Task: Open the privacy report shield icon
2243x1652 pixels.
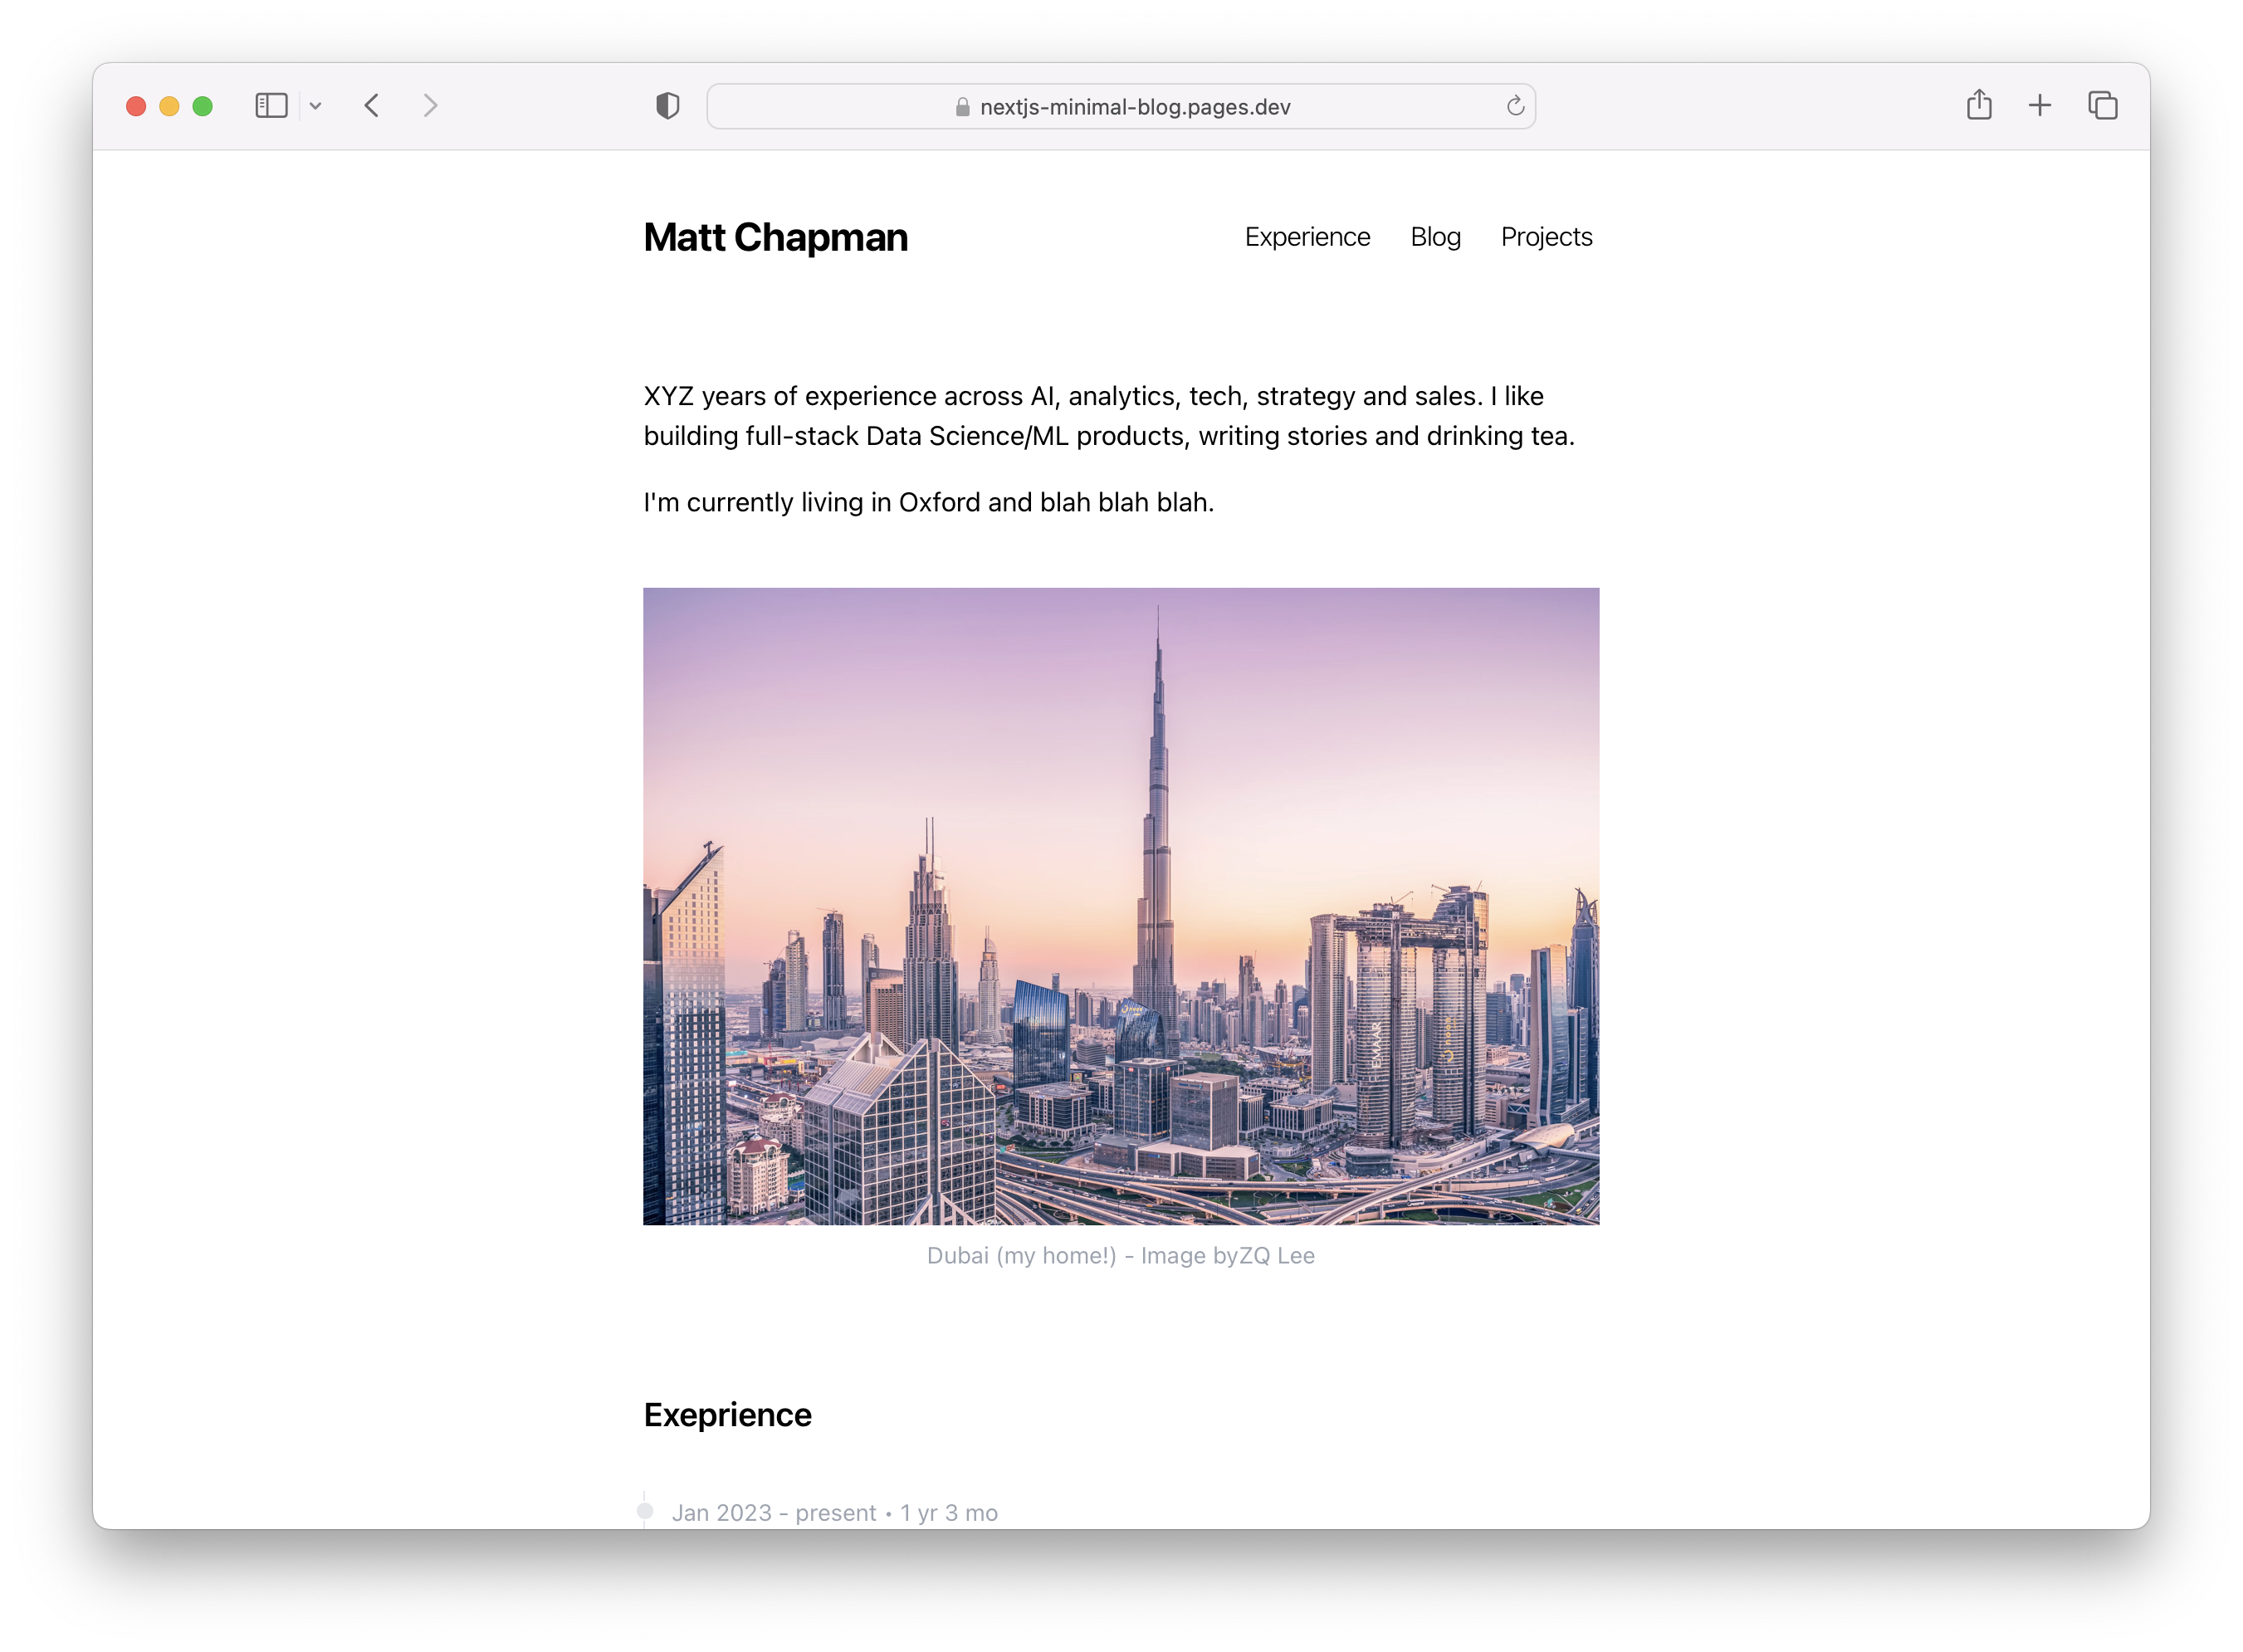Action: [x=667, y=106]
